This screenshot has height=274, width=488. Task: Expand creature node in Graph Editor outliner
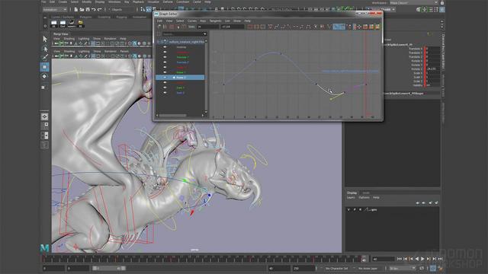coord(159,42)
